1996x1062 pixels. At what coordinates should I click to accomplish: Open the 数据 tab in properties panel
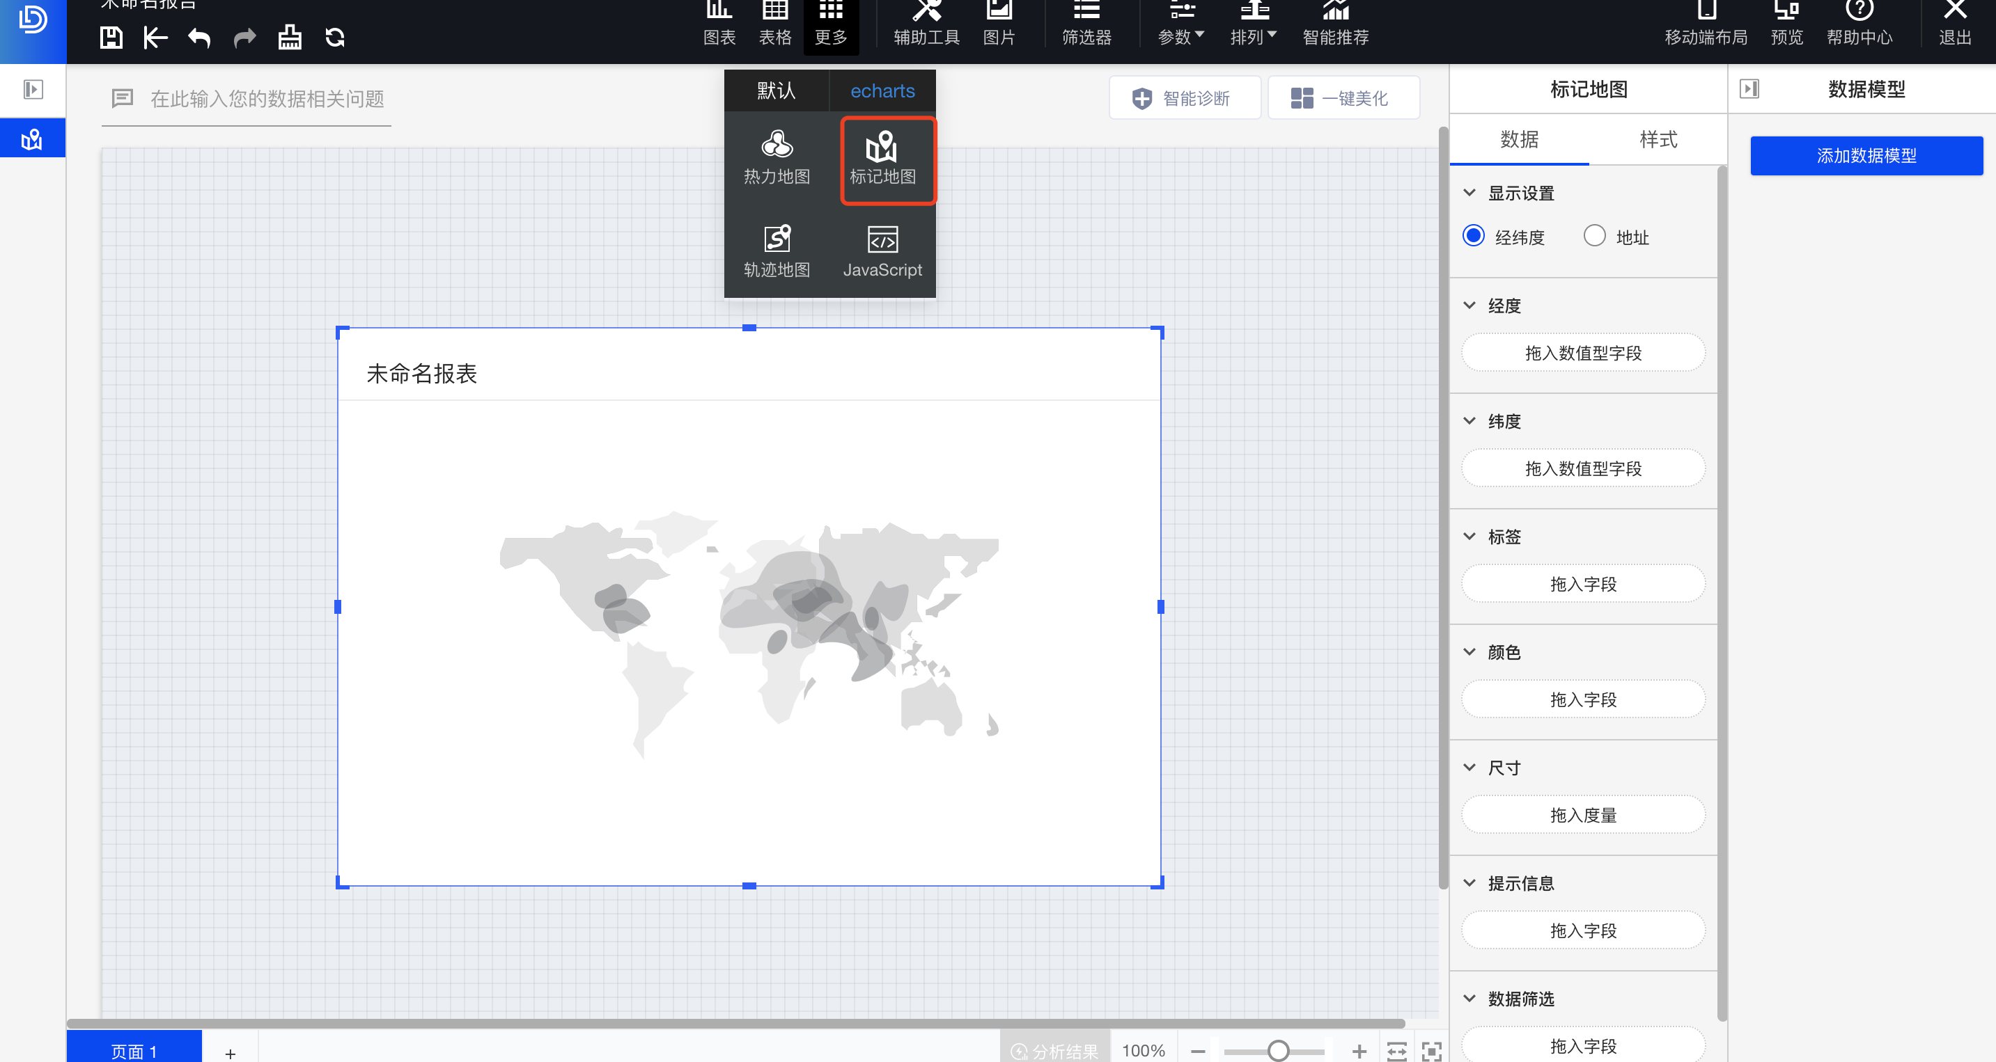point(1519,139)
